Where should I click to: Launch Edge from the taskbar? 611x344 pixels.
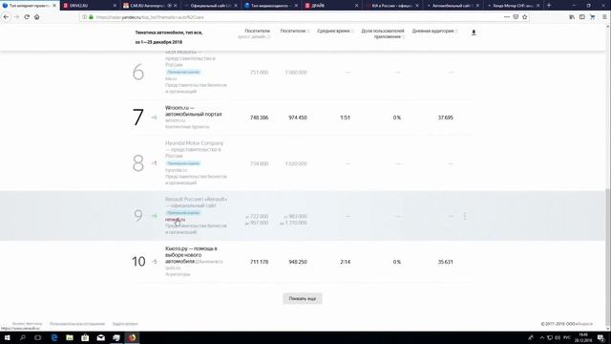click(54, 337)
